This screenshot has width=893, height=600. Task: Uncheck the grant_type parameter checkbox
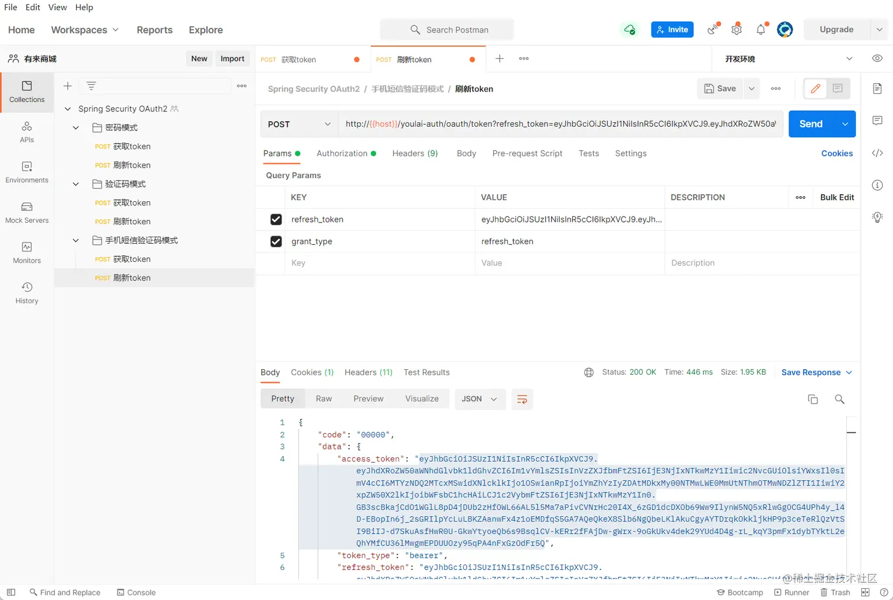click(x=276, y=241)
